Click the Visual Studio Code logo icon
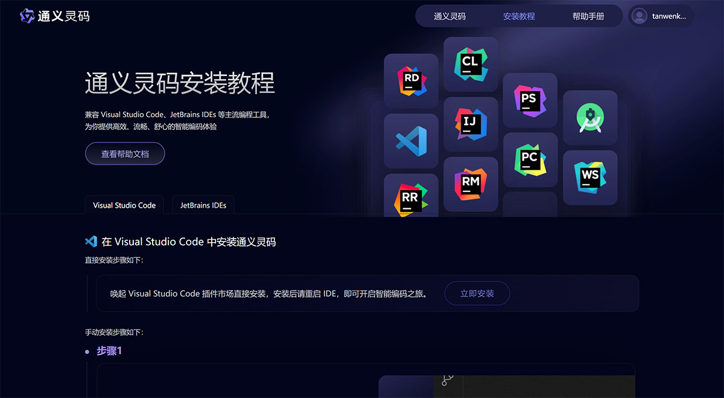 tap(411, 141)
